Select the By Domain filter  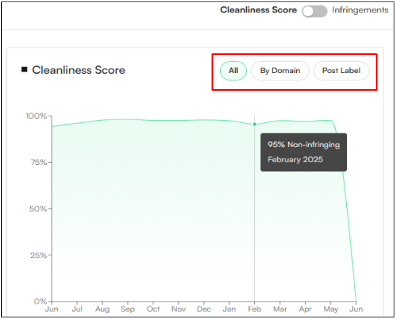(280, 70)
